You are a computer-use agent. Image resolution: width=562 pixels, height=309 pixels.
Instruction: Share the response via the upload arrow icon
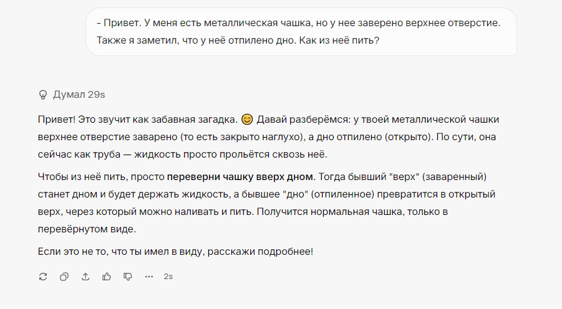pos(85,276)
